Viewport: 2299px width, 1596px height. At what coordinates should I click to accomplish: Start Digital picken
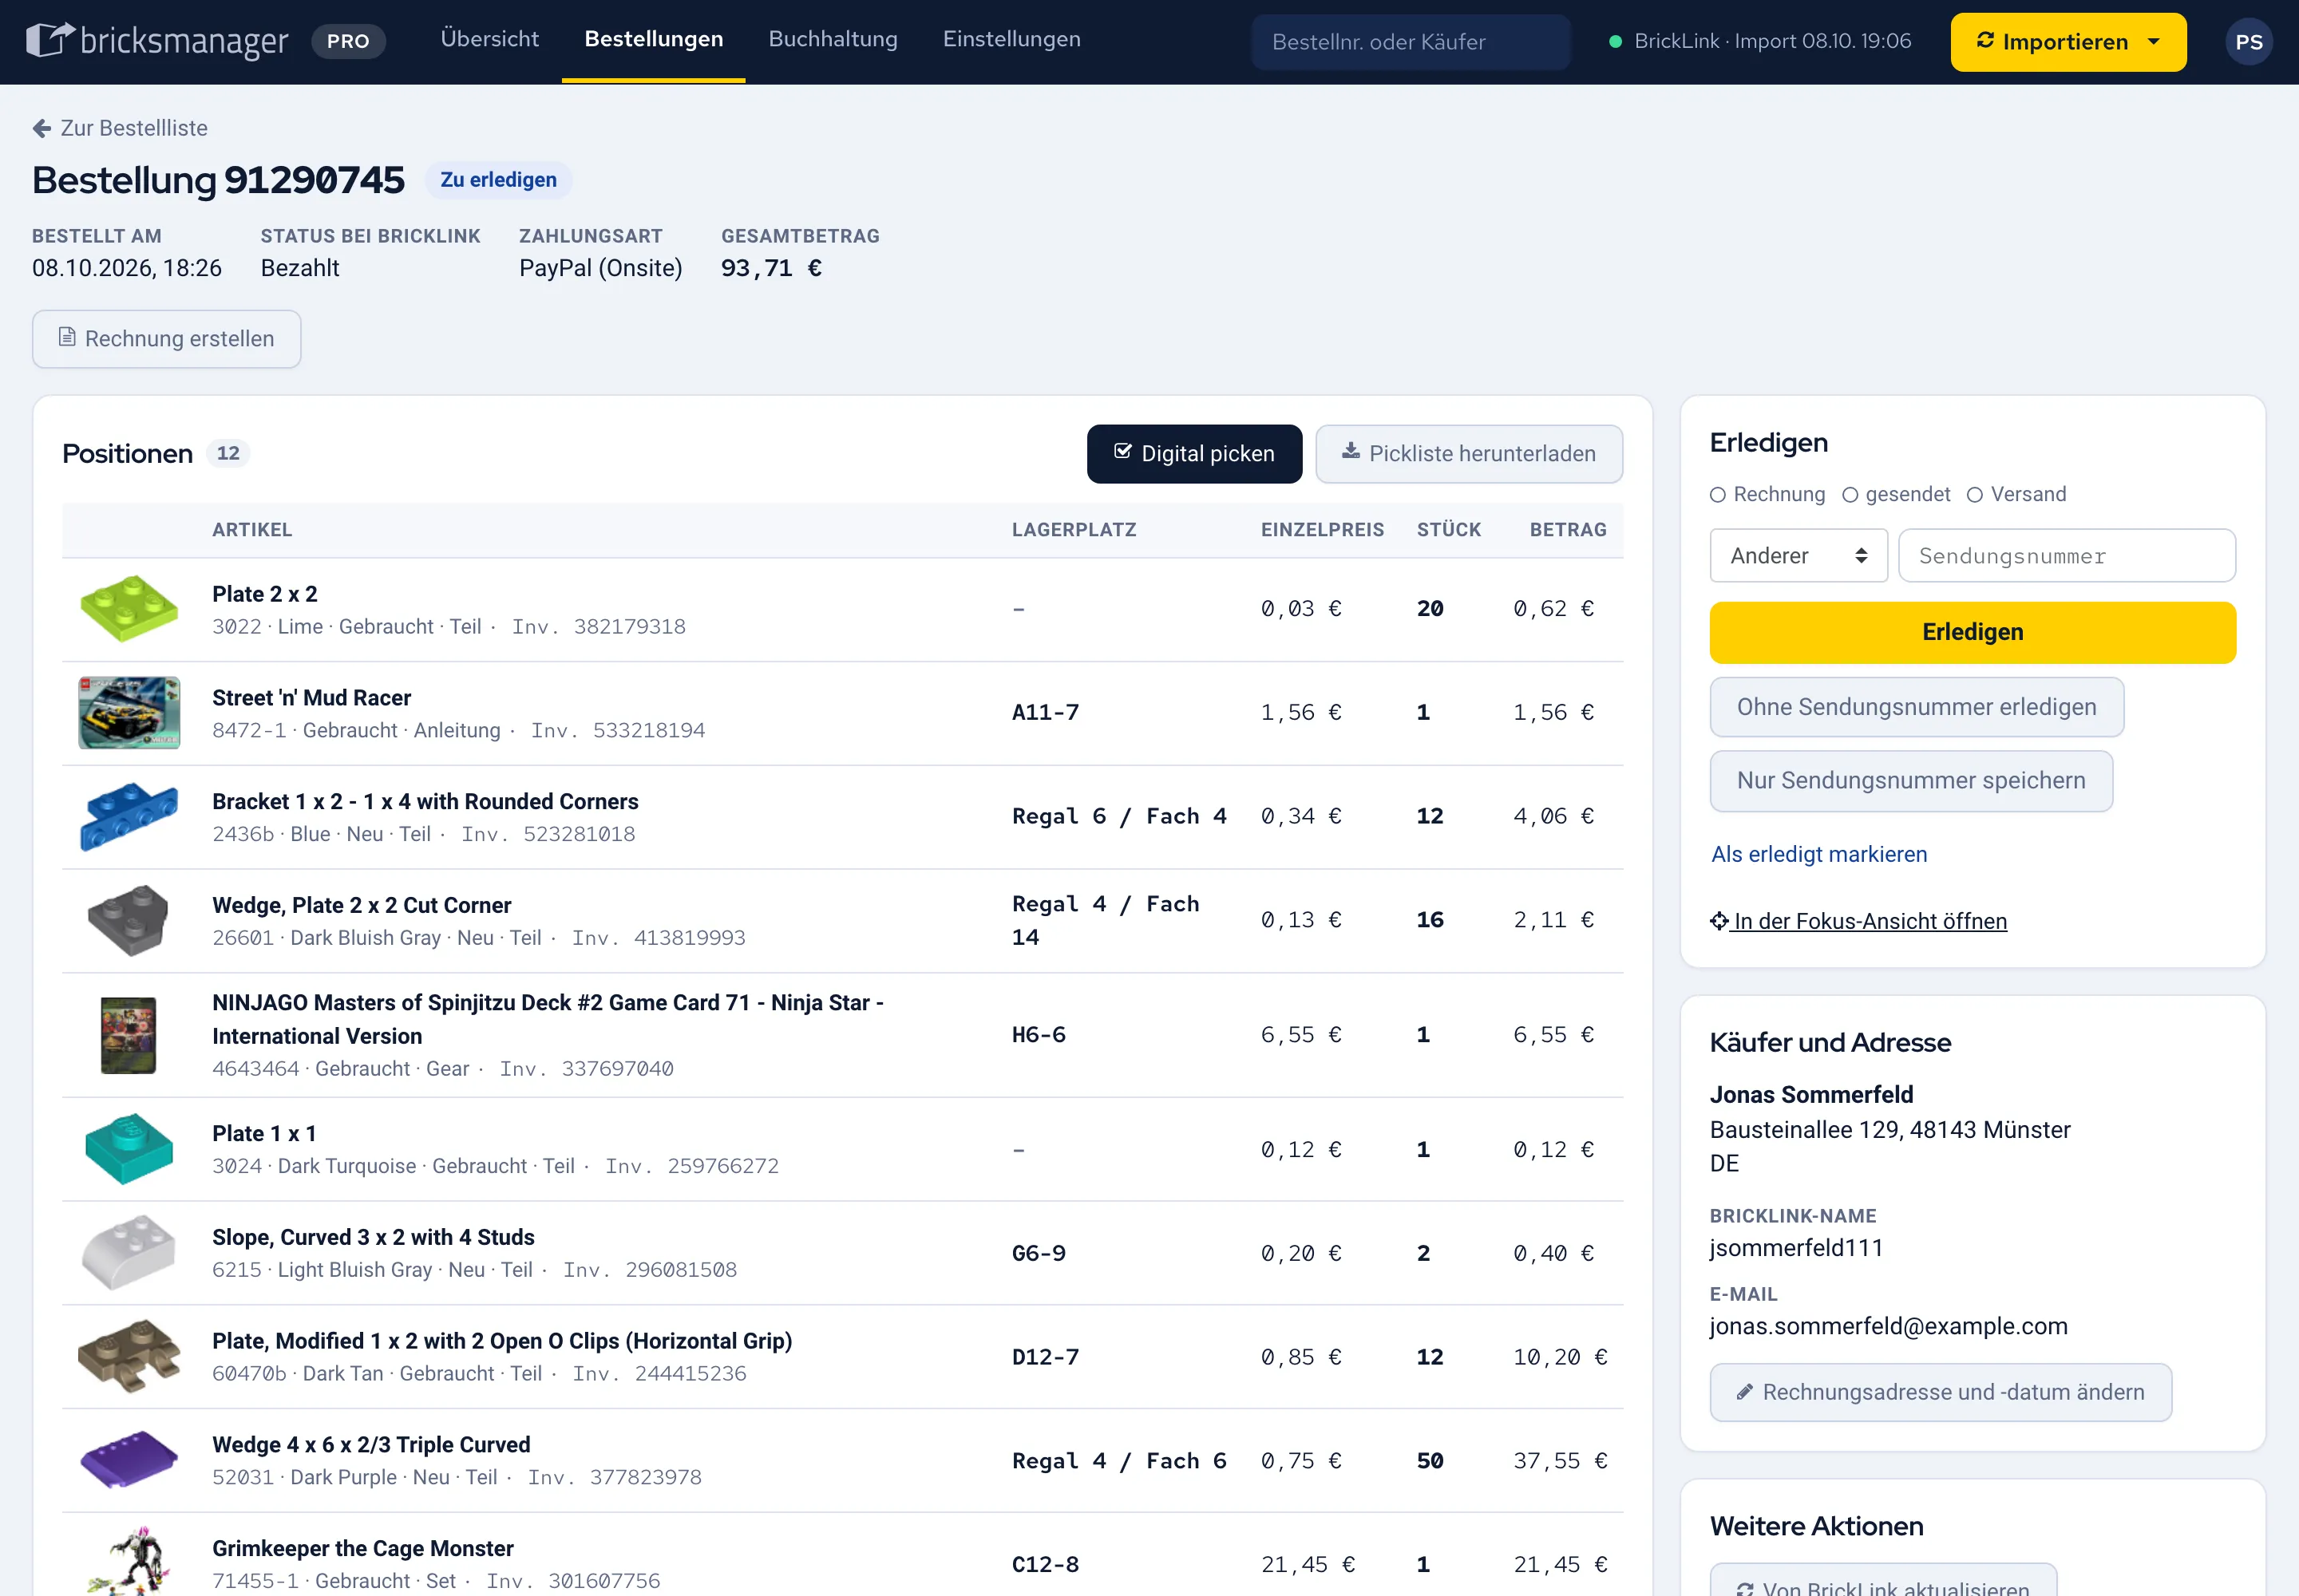(1194, 454)
